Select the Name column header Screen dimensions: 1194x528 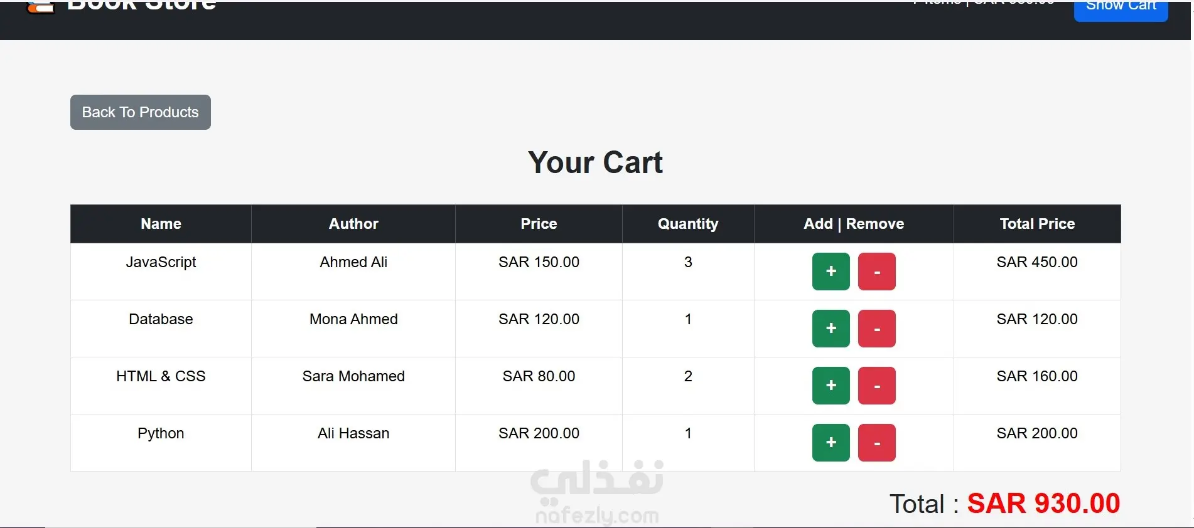[x=161, y=224]
